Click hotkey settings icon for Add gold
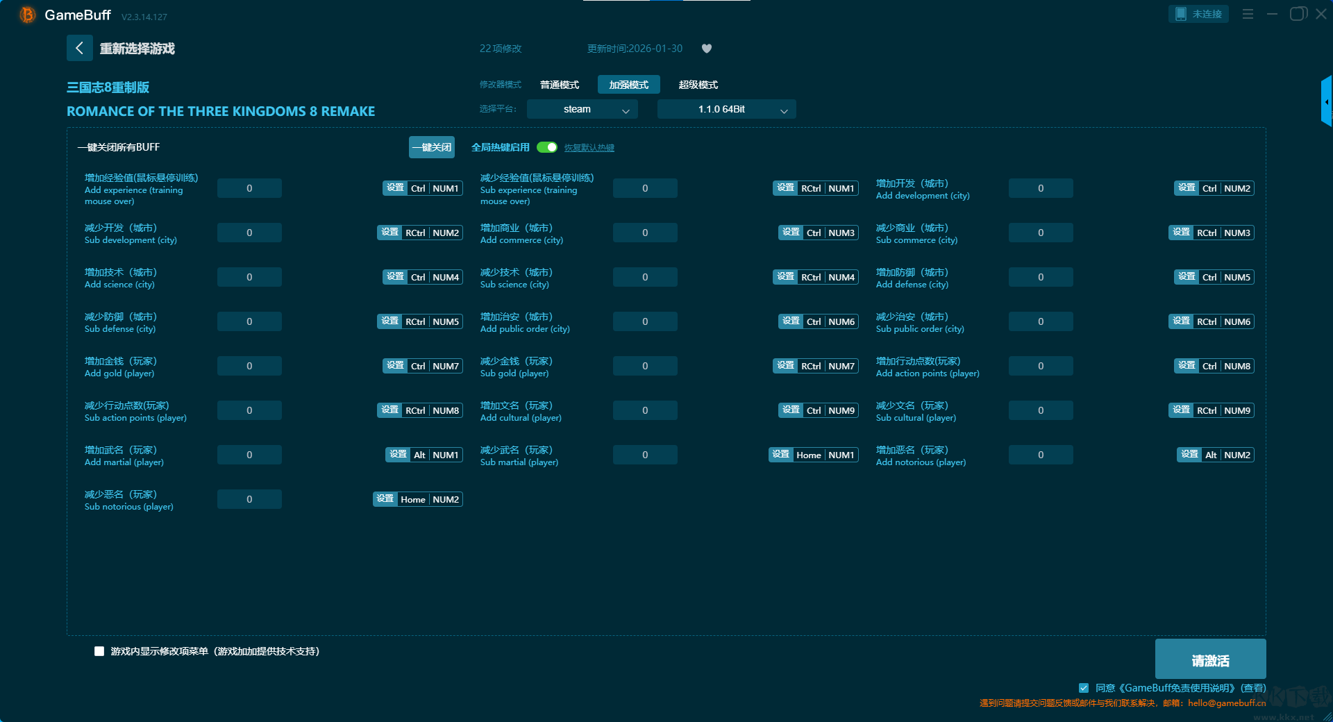The height and width of the screenshot is (722, 1333). click(395, 366)
